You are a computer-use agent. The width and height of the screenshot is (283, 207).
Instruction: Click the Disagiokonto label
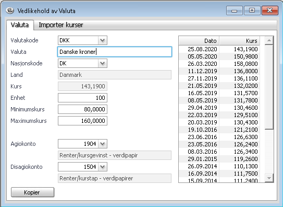(x=27, y=167)
